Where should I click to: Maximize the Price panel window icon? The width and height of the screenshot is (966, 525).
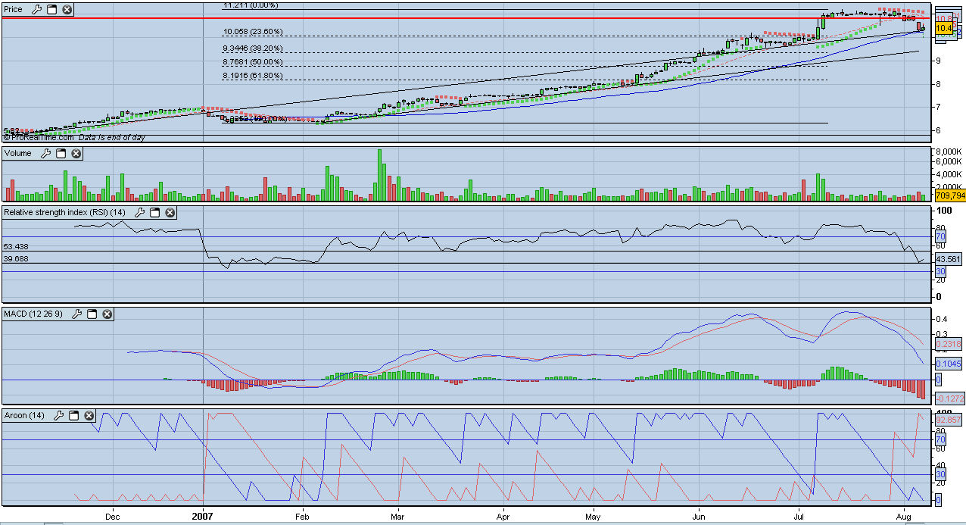pyautogui.click(x=51, y=10)
